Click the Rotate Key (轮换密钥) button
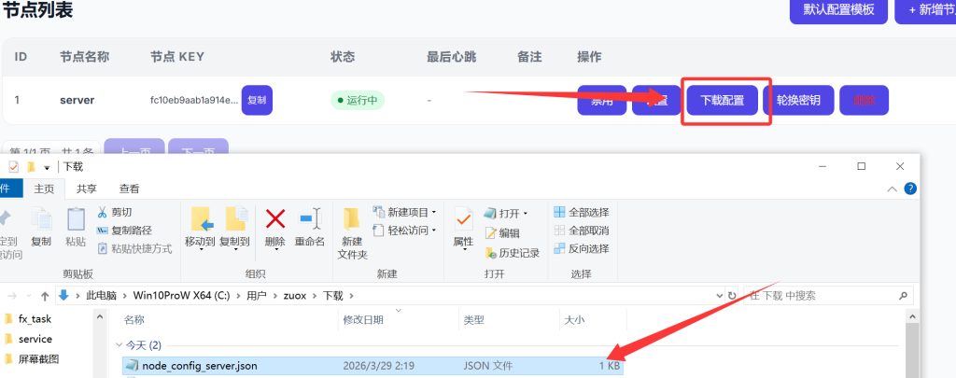The width and height of the screenshot is (956, 378). click(797, 101)
